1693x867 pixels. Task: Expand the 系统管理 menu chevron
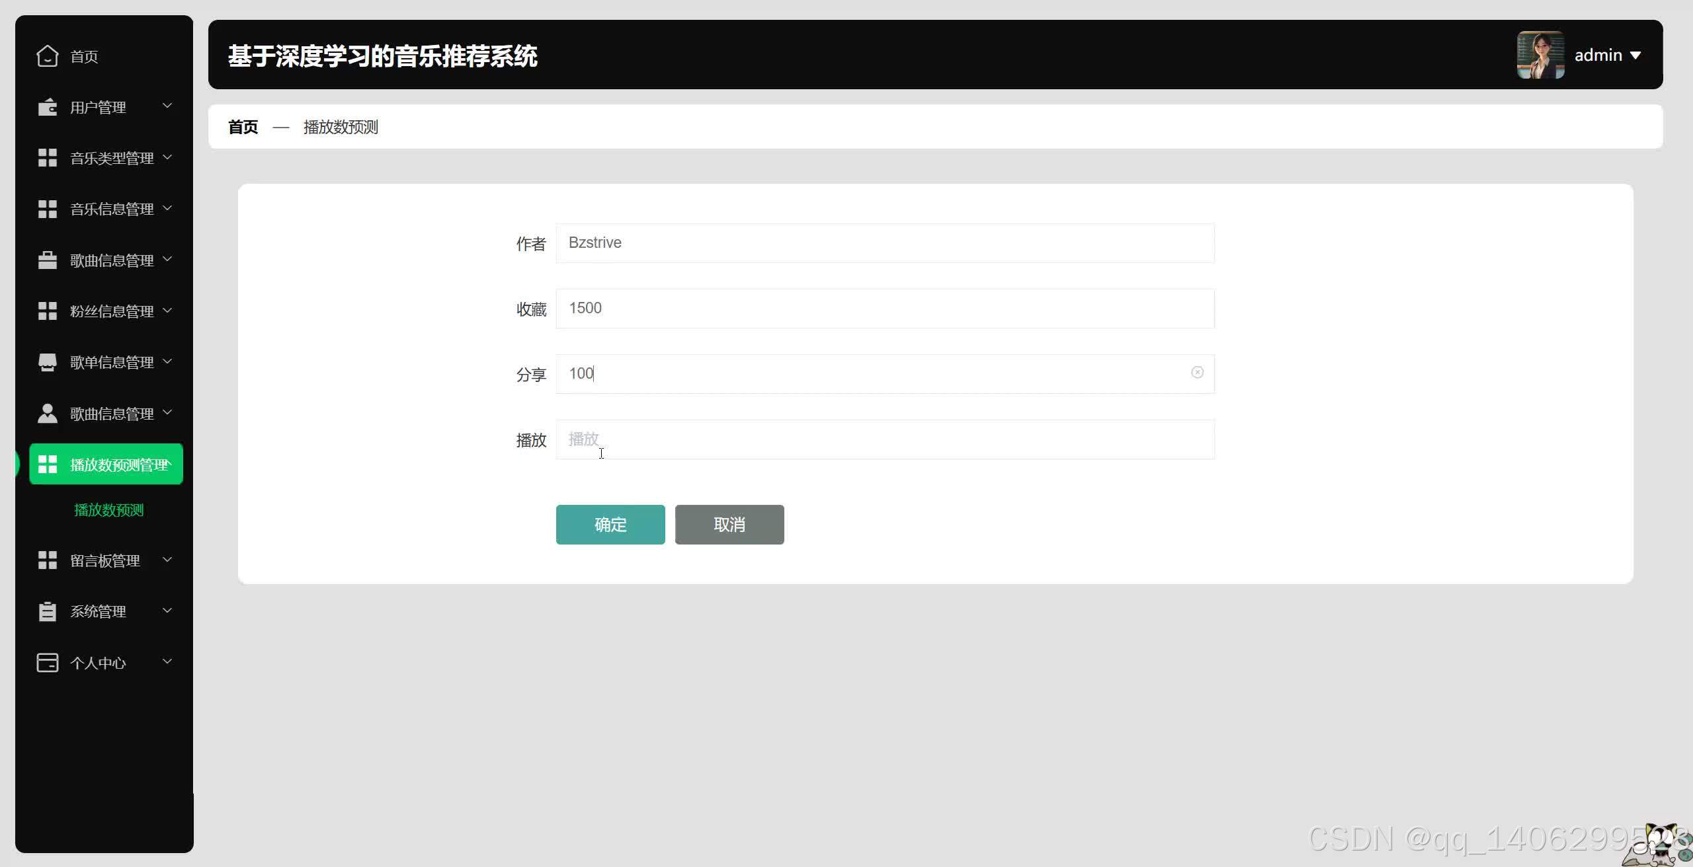click(x=167, y=611)
